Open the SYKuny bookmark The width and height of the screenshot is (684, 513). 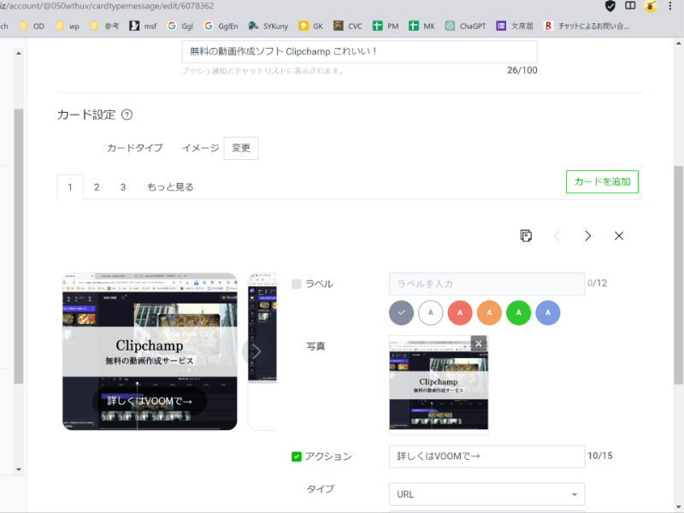coord(269,26)
